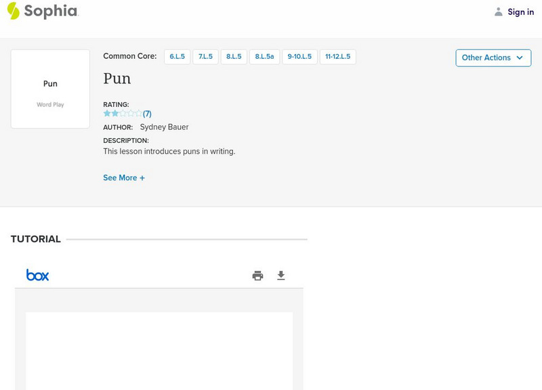Screen dimensions: 542x390
Task: Select the 7.L.5 Common Core tag
Action: (x=205, y=57)
